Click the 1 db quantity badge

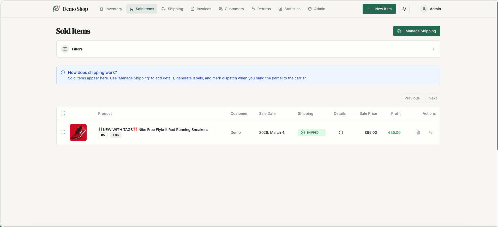(116, 135)
